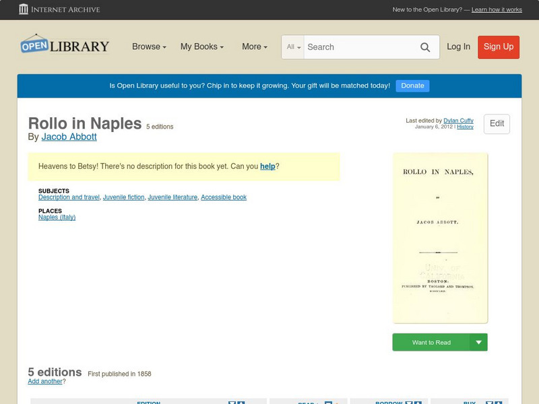View the edit History link
This screenshot has height=404, width=539.
(465, 127)
